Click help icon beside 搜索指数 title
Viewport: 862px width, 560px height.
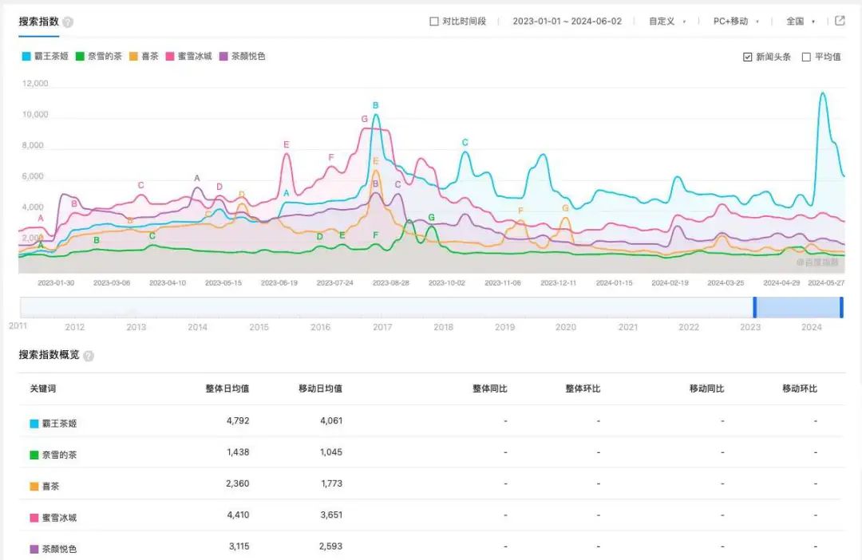click(x=68, y=22)
